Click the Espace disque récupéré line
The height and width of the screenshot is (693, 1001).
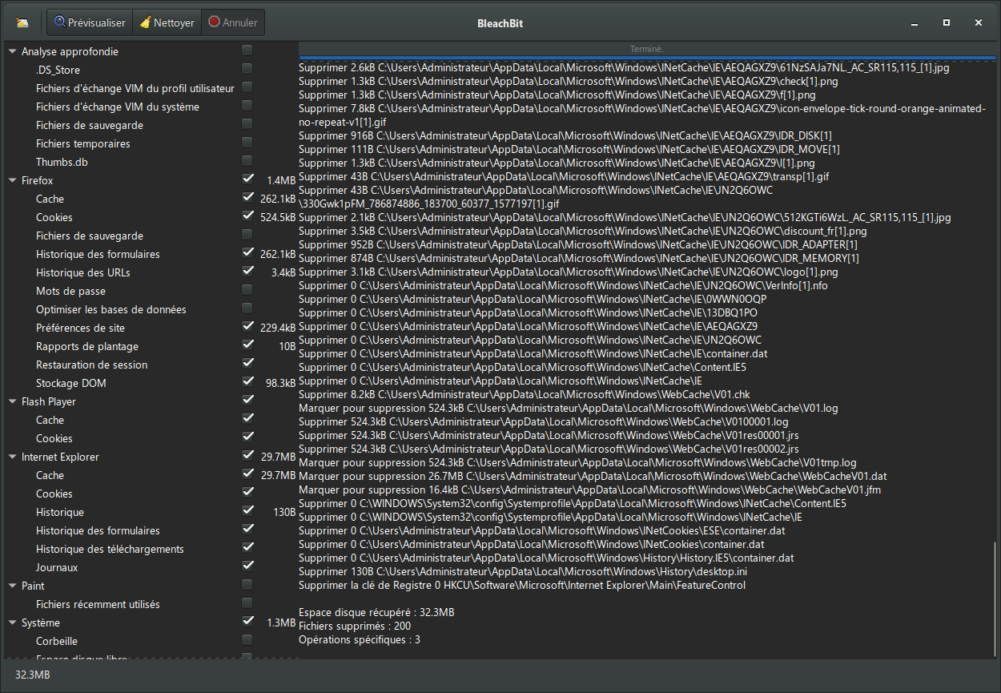(x=376, y=612)
